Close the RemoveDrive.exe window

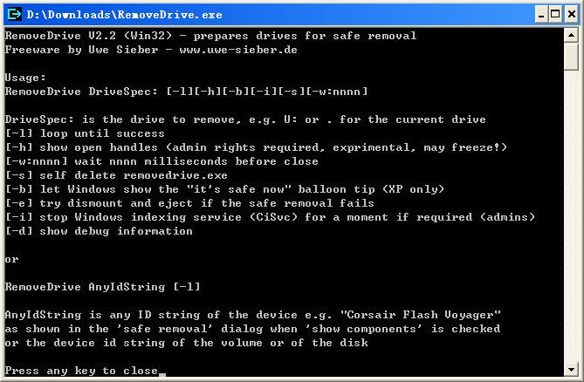coord(569,14)
